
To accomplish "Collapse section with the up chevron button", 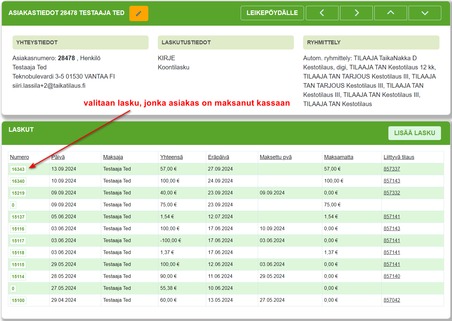I will coord(391,13).
